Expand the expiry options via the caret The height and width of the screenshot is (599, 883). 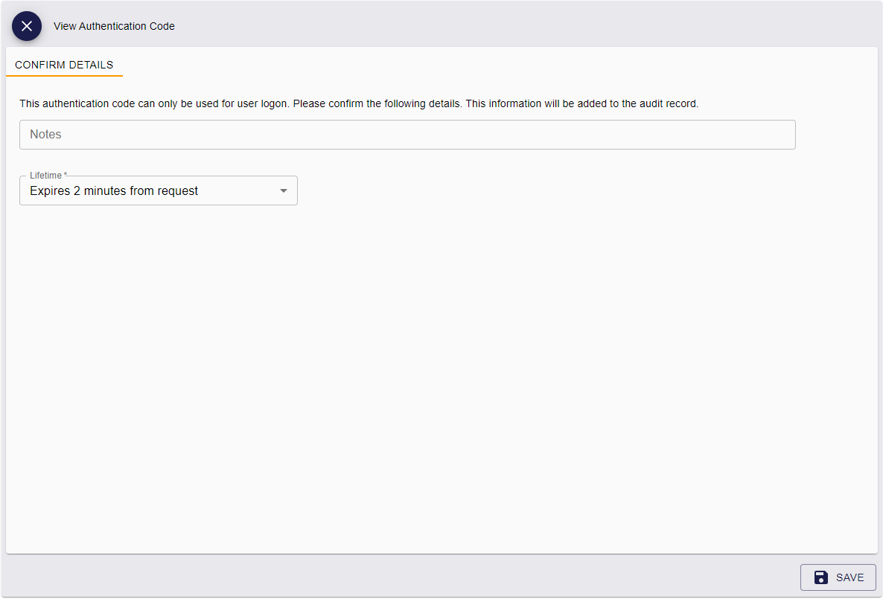pos(283,191)
